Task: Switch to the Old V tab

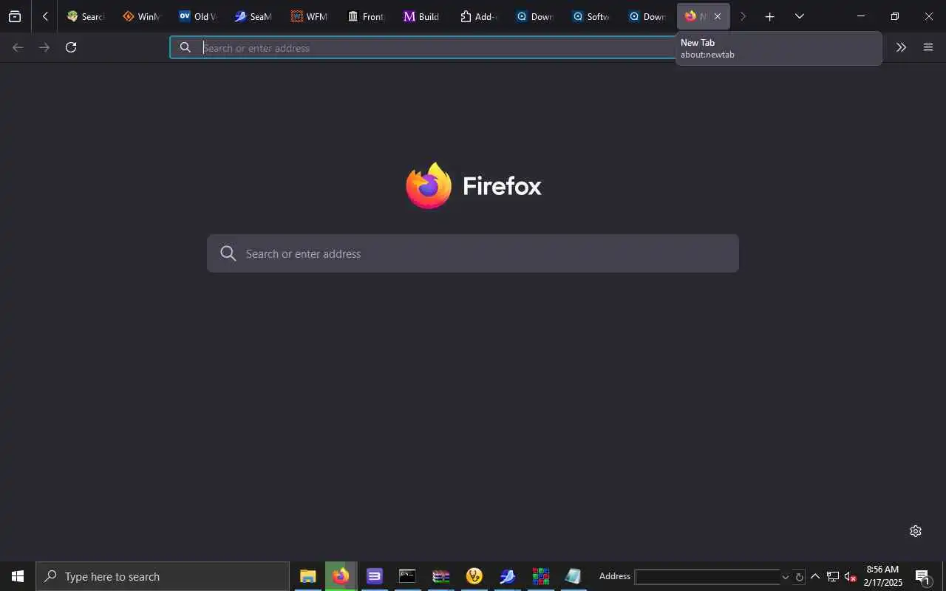Action: click(x=197, y=16)
